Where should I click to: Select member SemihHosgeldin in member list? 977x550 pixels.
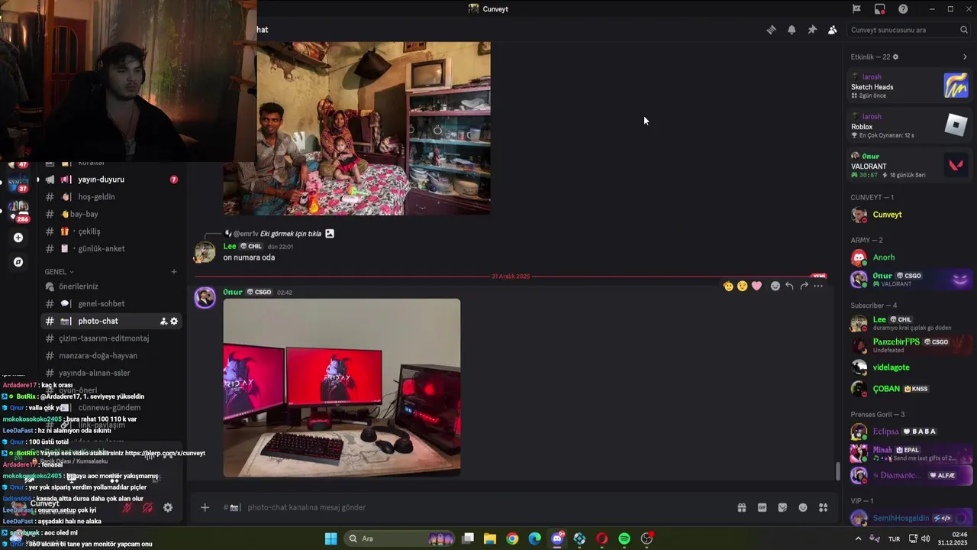909,518
